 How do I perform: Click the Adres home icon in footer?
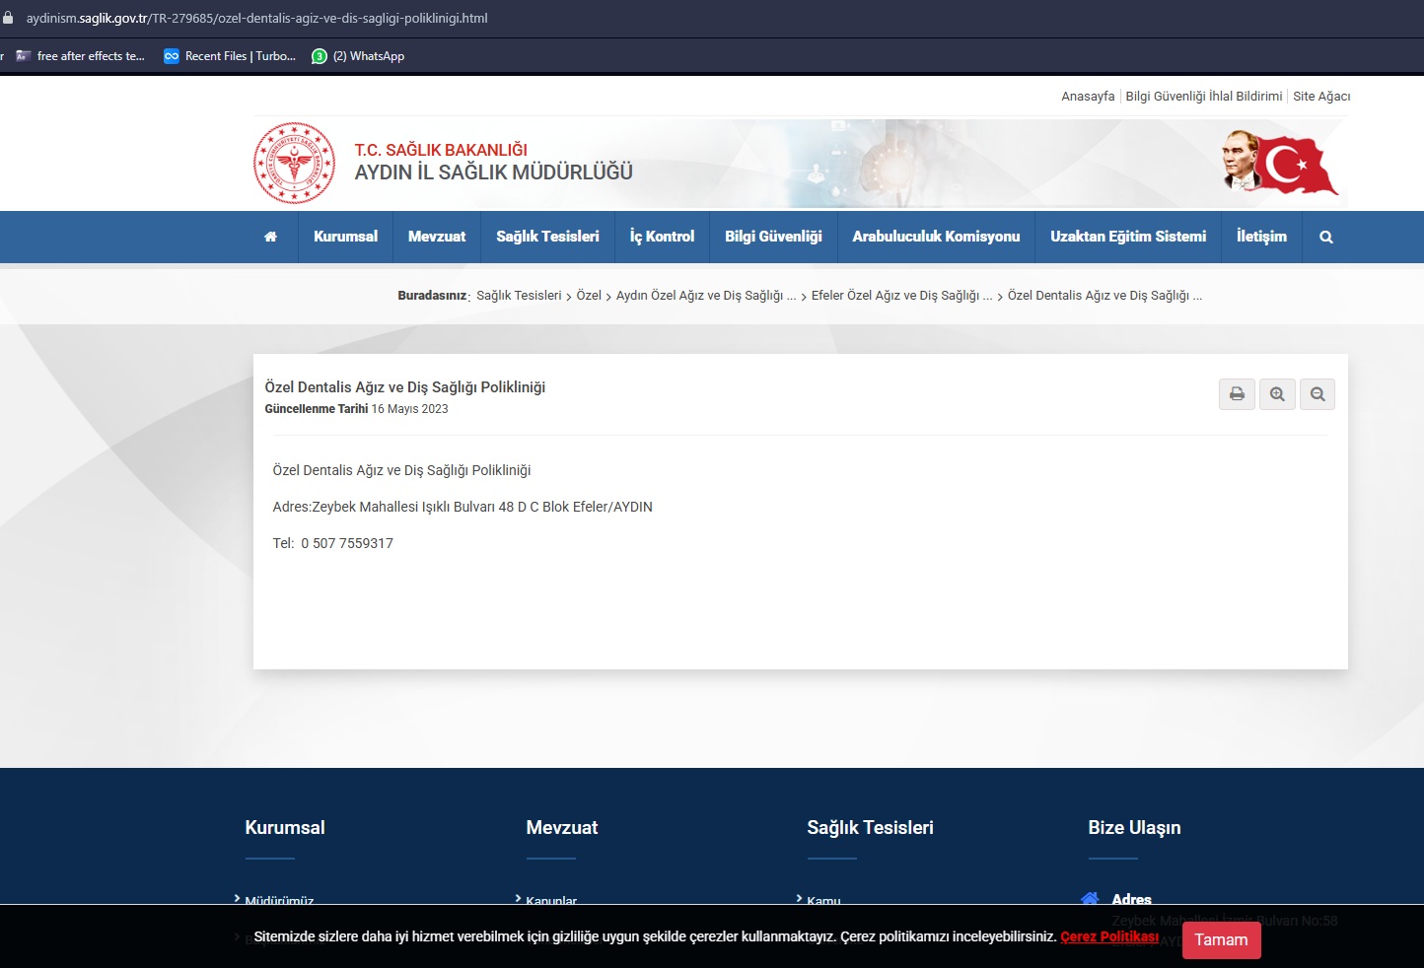click(1090, 898)
